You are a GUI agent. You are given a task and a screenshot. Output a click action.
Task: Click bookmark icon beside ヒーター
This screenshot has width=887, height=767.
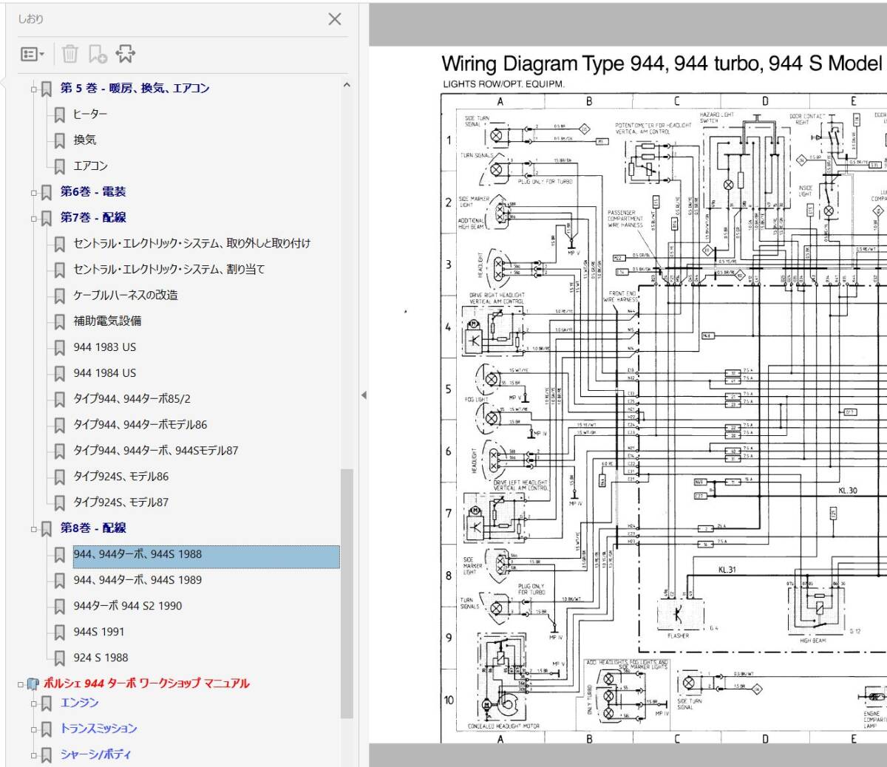[60, 115]
